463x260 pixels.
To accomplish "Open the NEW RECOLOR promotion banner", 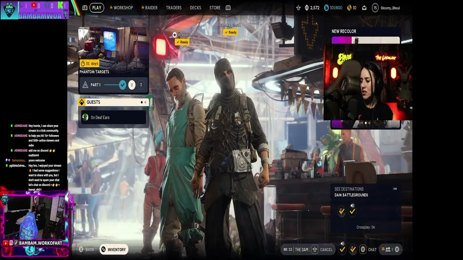I will 366,35.
